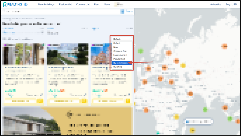Image resolution: width=241 pixels, height=136 pixels.
Task: Click the blue filter button beside search
Action: pyautogui.click(x=123, y=11)
